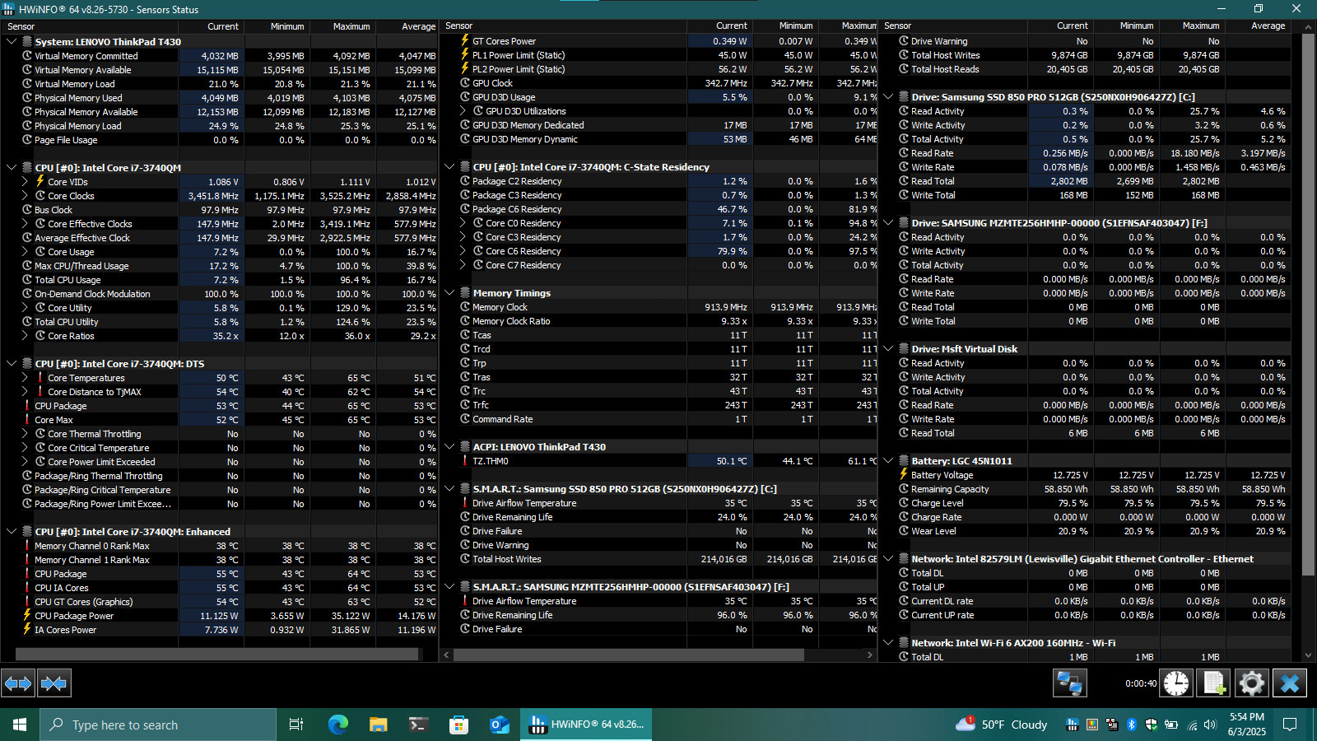Click the expand-panels arrows icon at bottom left
The image size is (1317, 741).
coord(17,683)
